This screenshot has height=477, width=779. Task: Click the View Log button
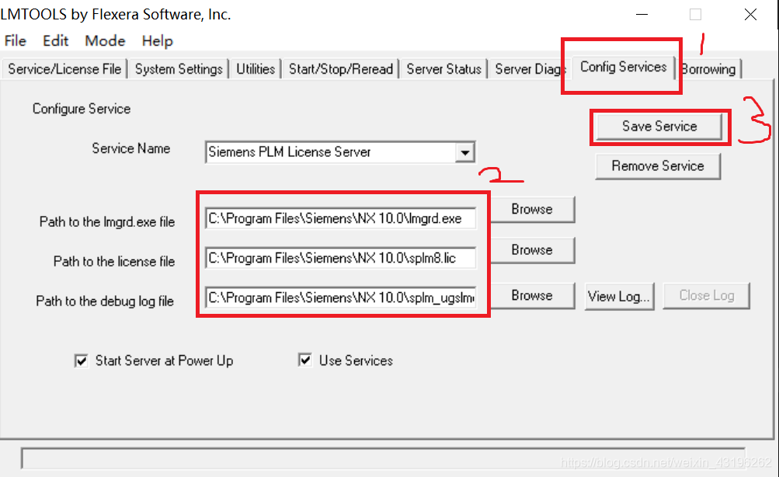coord(619,296)
